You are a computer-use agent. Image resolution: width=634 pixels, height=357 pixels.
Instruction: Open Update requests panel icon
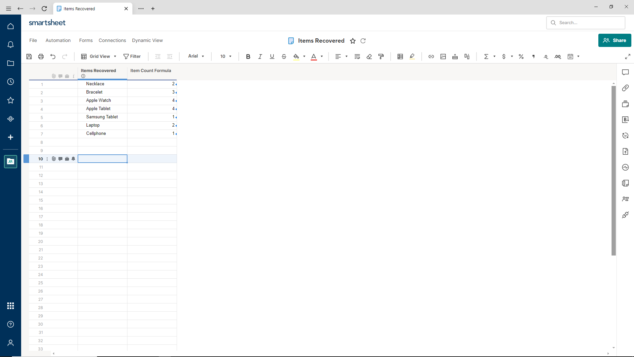(x=625, y=136)
